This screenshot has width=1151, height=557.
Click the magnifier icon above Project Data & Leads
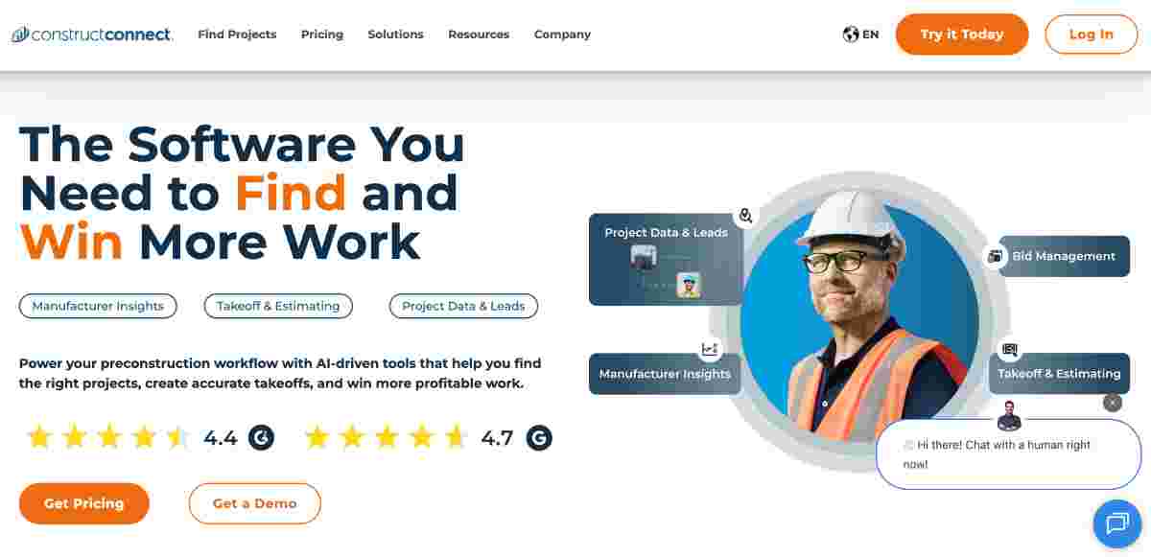point(745,216)
